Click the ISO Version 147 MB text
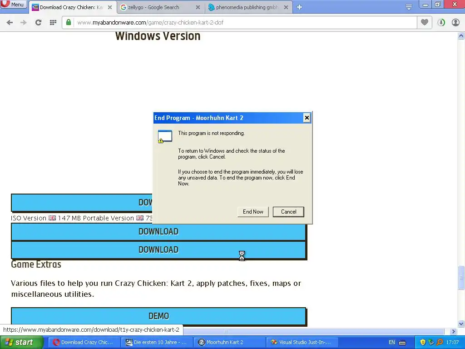465x349 pixels. (46, 218)
